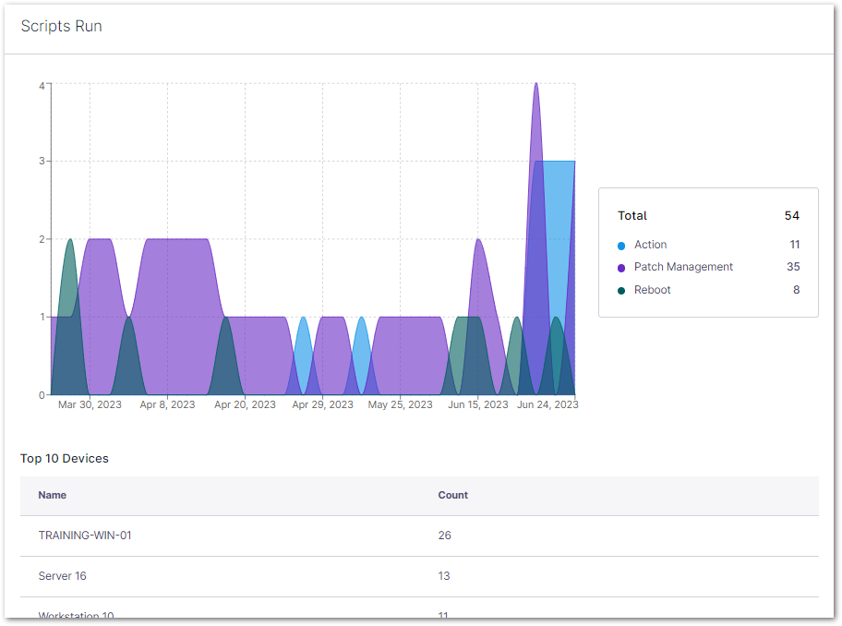Click the teal Reboot legend dot
842x626 pixels.
coord(621,291)
